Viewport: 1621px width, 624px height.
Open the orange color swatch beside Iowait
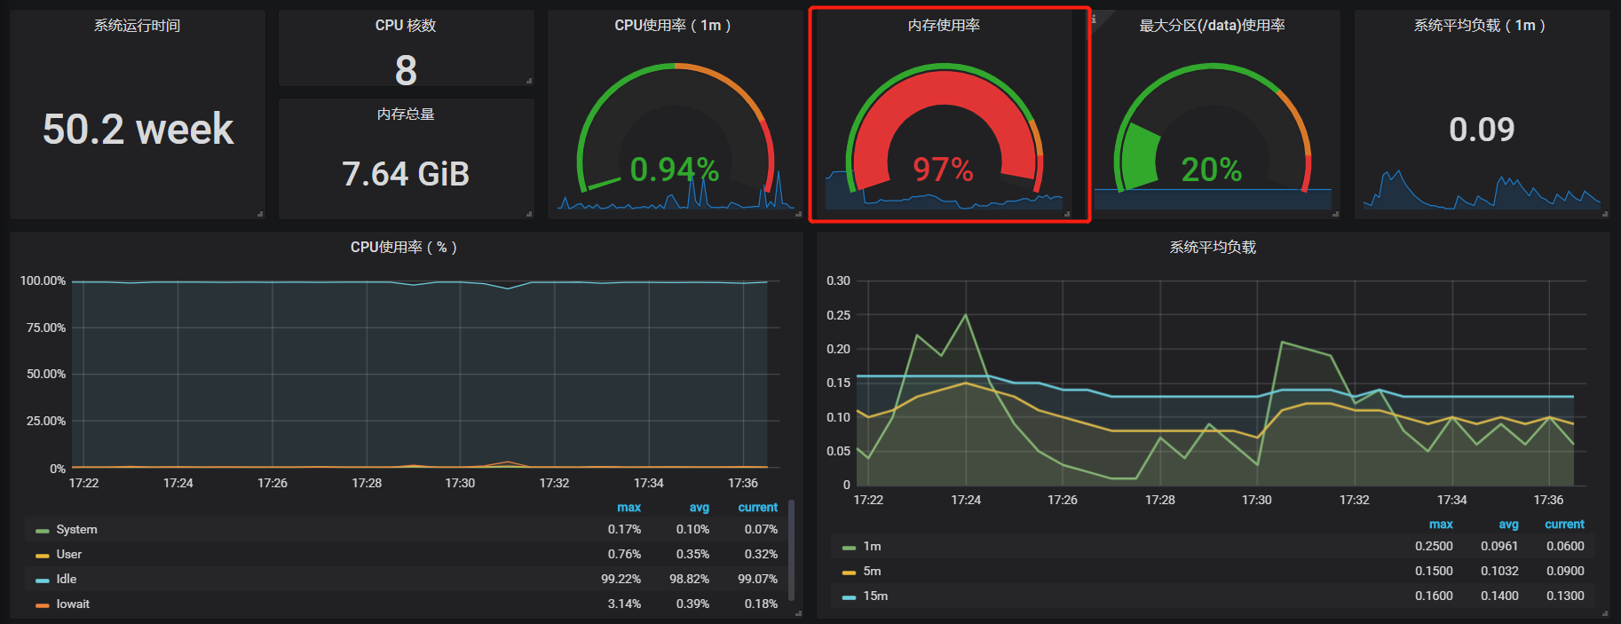[42, 605]
